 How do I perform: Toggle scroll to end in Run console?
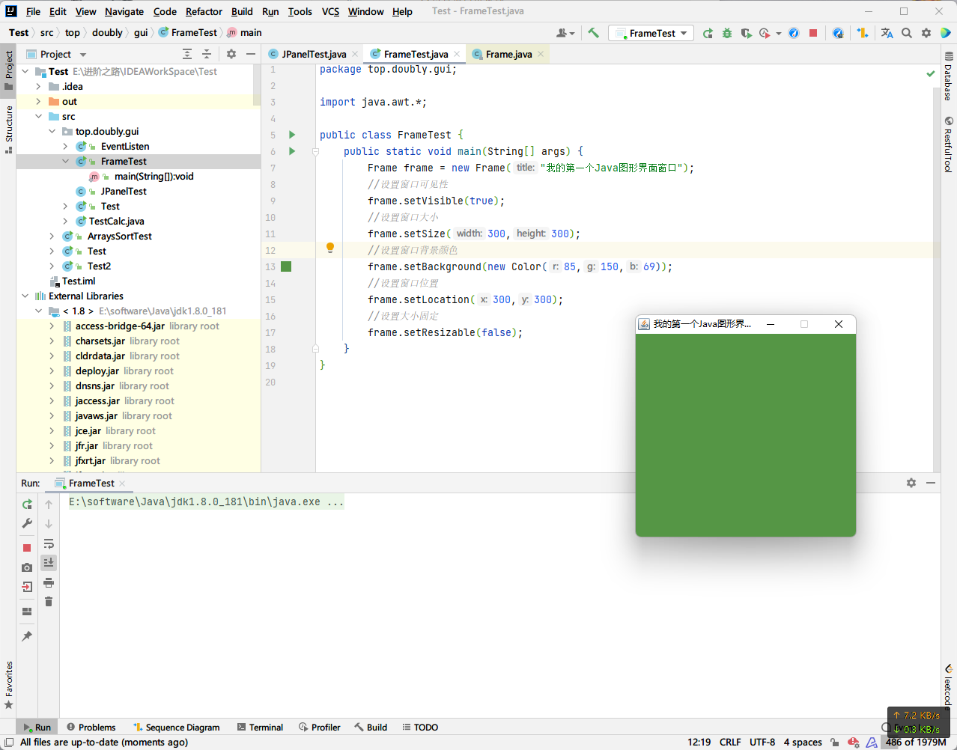click(49, 563)
